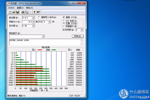
Task: Expand the 驱动器 drive dropdown
Action: (x=33, y=18)
